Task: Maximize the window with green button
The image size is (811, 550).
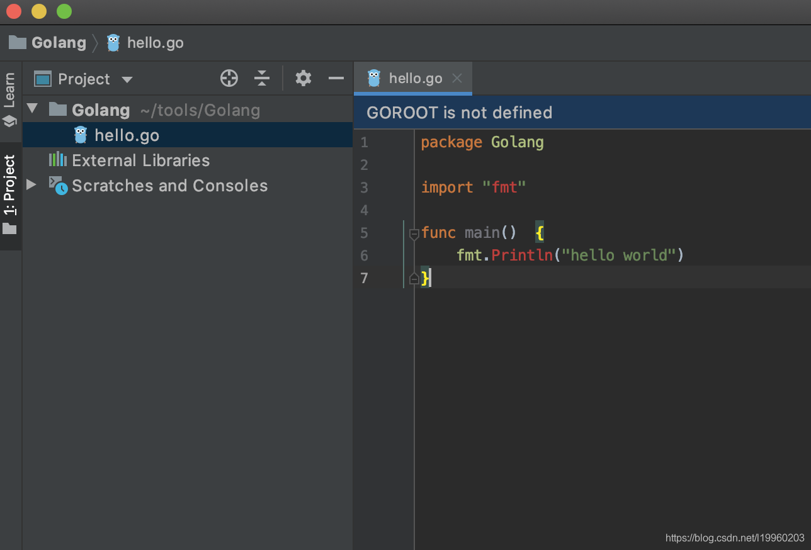Action: click(x=64, y=11)
